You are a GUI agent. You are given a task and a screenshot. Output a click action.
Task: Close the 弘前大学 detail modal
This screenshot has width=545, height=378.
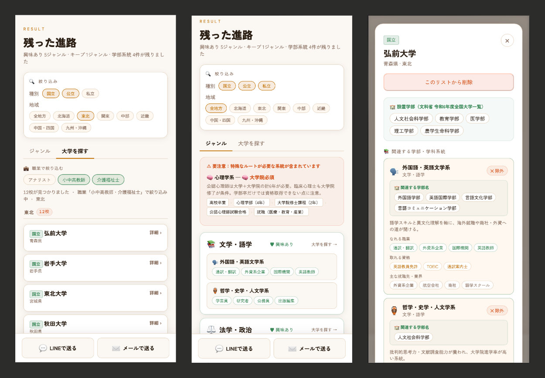point(507,40)
